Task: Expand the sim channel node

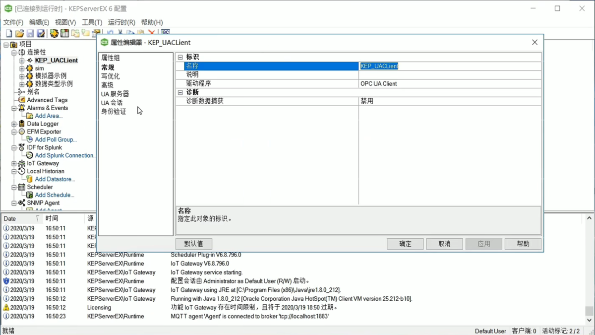Action: (22, 68)
